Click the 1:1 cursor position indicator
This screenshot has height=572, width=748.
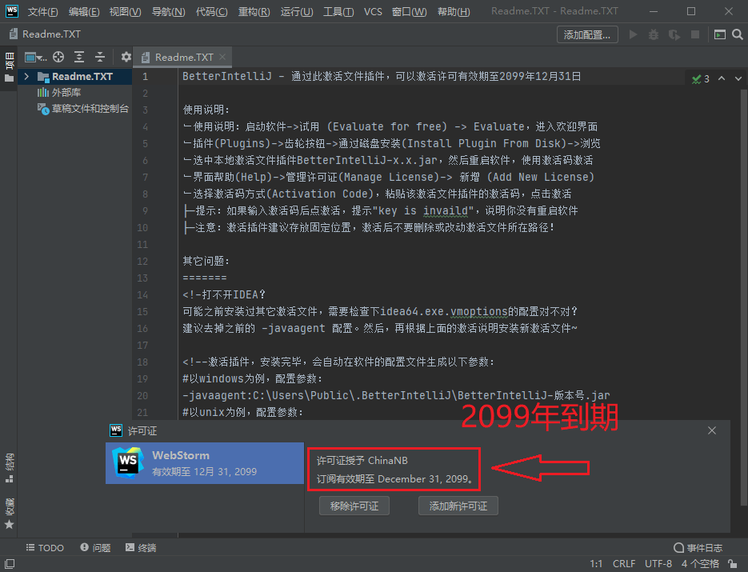point(596,564)
